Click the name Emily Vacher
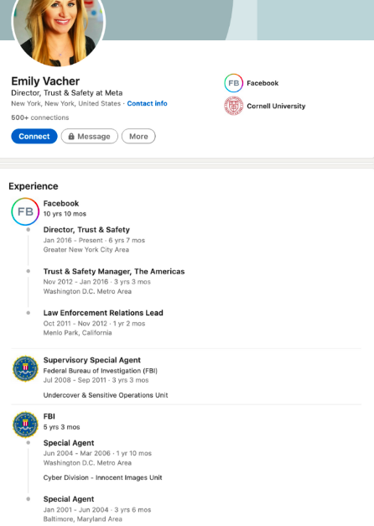 (45, 81)
